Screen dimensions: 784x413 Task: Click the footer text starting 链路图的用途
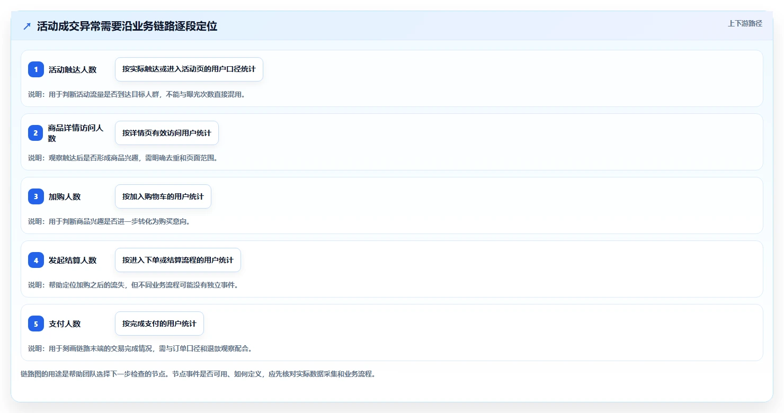[x=198, y=374]
